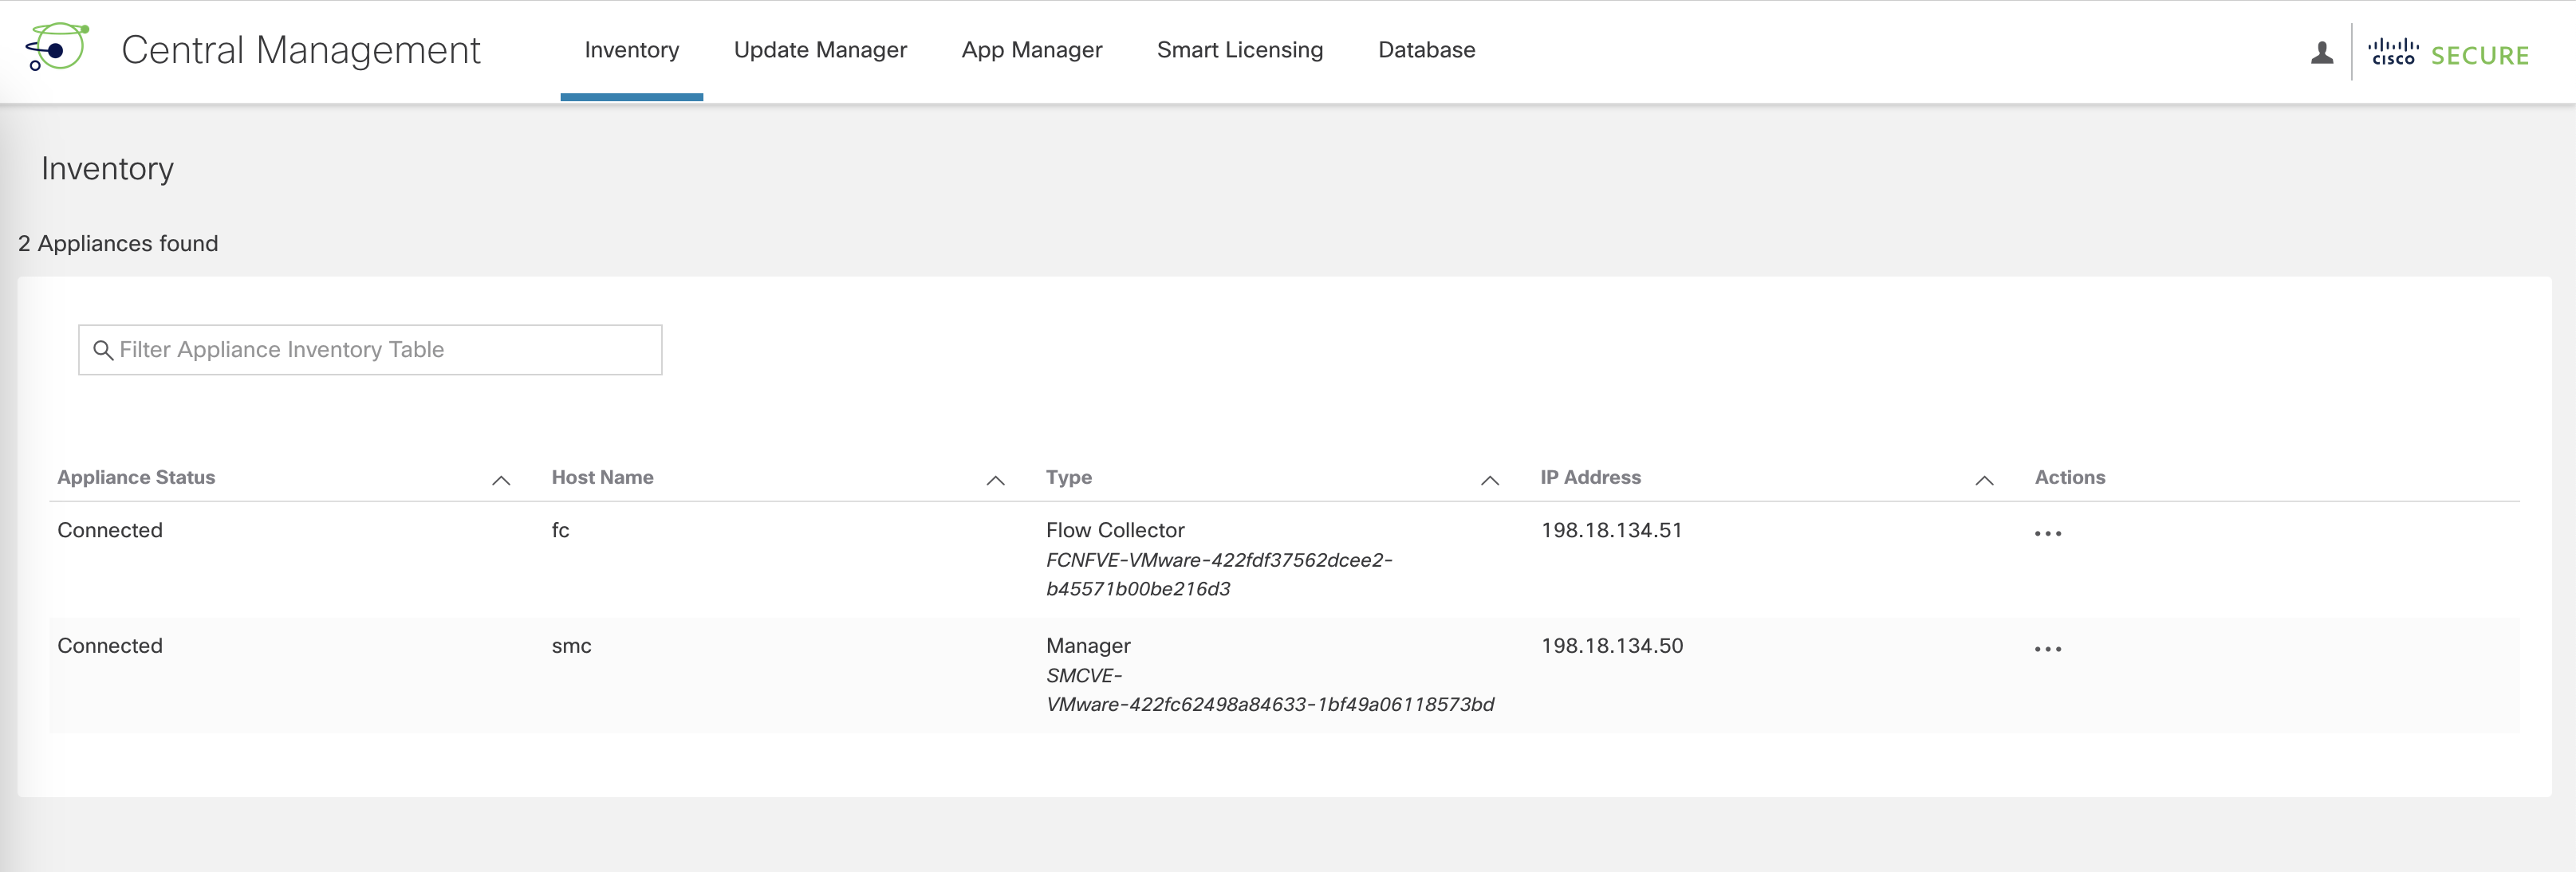Image resolution: width=2576 pixels, height=872 pixels.
Task: Open the App Manager tab
Action: 1031,50
